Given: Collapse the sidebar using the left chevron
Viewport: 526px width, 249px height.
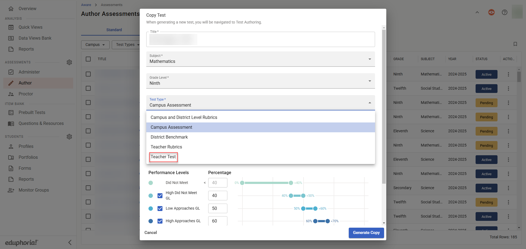Looking at the screenshot, I should tap(70, 242).
